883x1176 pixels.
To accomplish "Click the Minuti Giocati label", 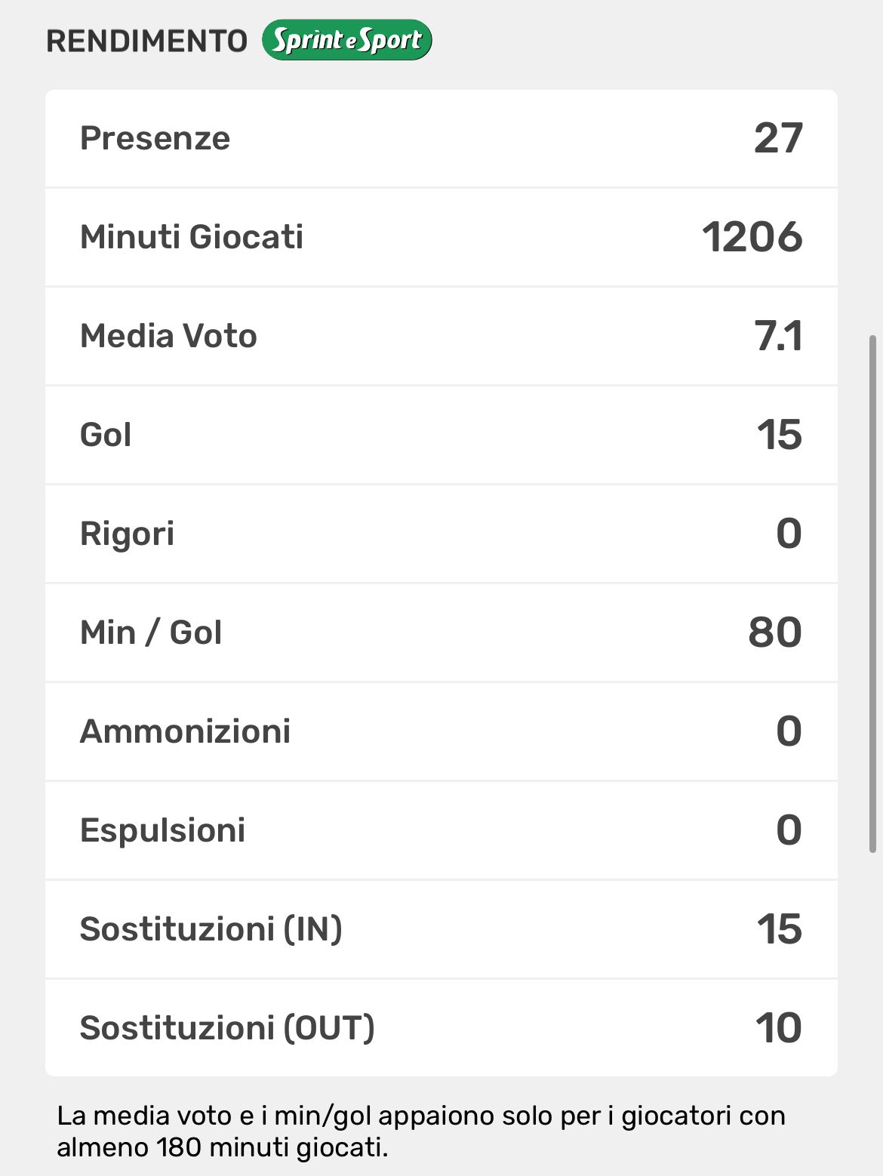I will (192, 237).
